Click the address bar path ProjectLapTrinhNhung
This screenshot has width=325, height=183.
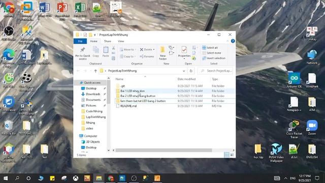[122, 71]
